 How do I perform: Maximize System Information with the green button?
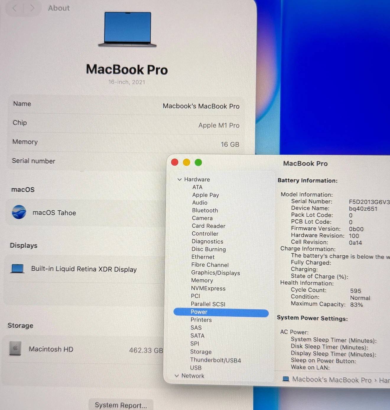point(198,162)
